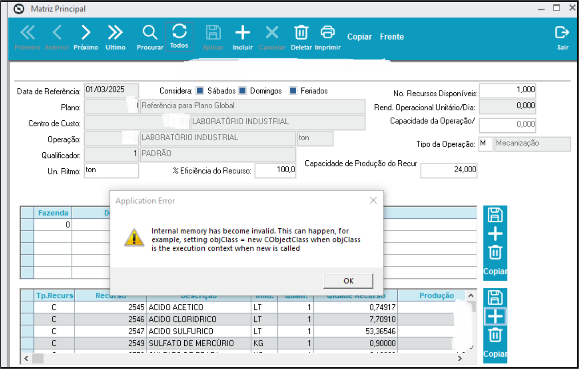Click the Un. Ritmo input field
The width and height of the screenshot is (579, 369).
pos(111,171)
